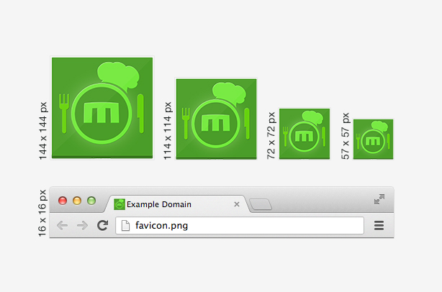Image resolution: width=442 pixels, height=292 pixels.
Task: Click the page document icon in address bar
Action: point(125,226)
